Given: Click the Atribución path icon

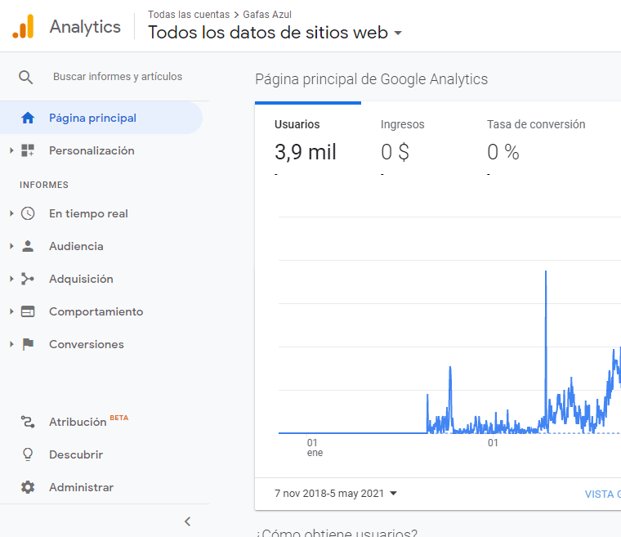Looking at the screenshot, I should [x=28, y=422].
